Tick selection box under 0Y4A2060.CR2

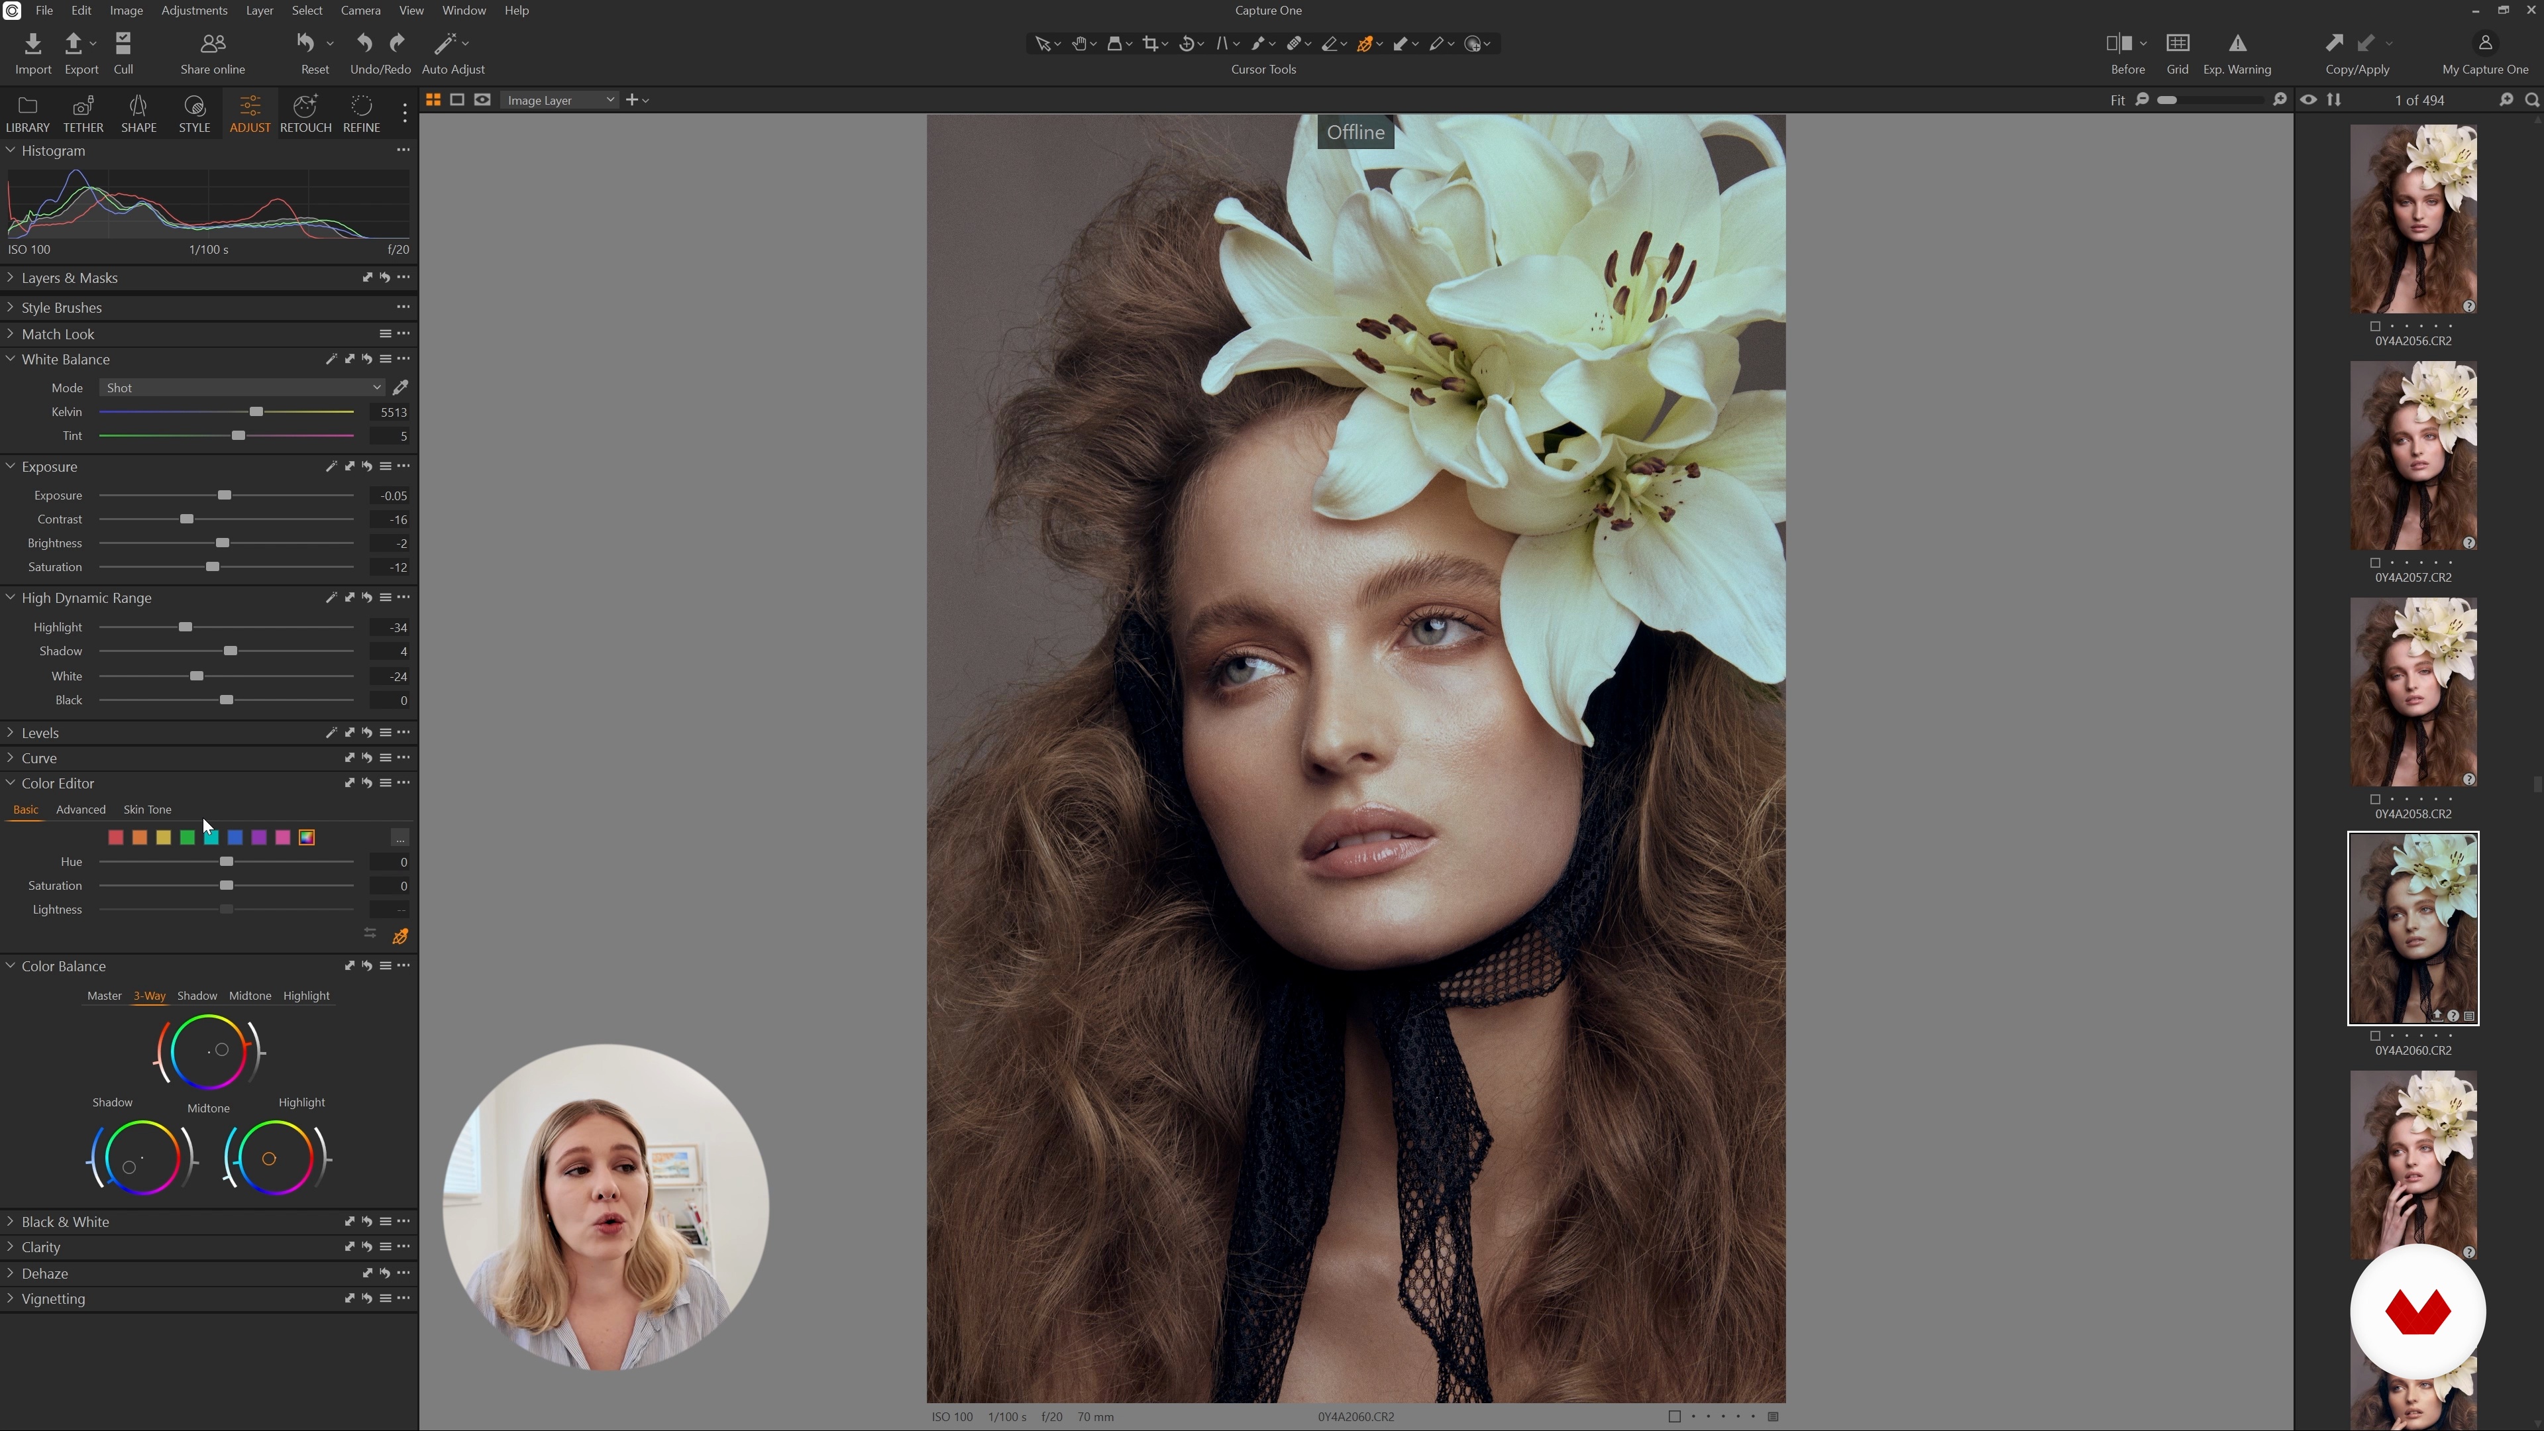point(2375,1036)
